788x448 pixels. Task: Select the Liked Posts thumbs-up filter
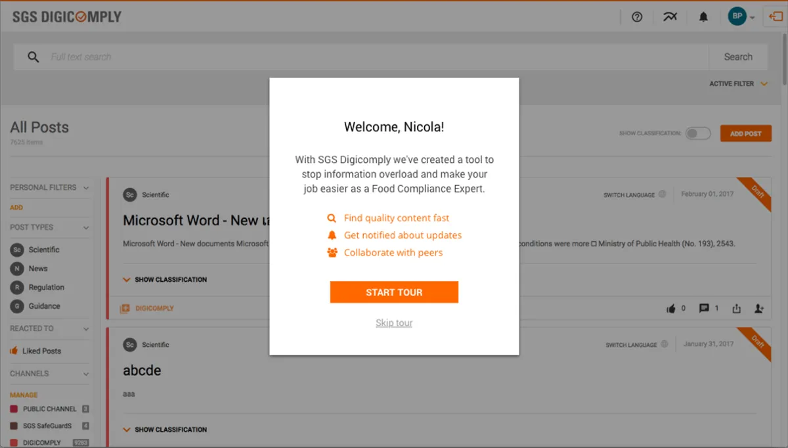pos(14,351)
